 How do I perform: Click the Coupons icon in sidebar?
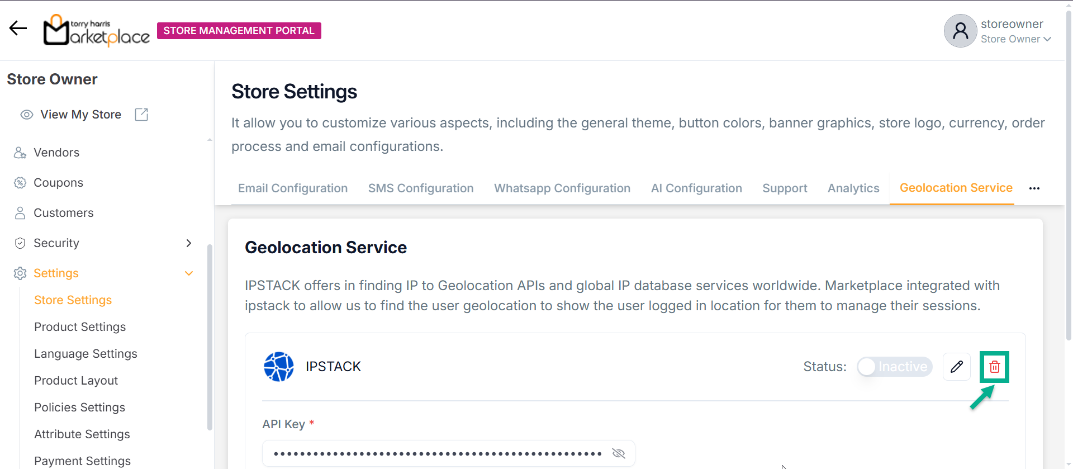click(x=20, y=183)
